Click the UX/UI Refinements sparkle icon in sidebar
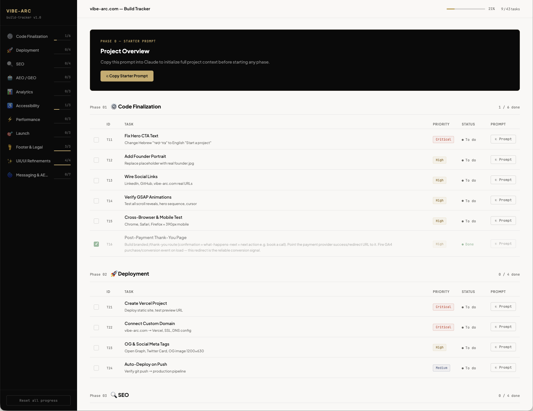533x411 pixels. 10,161
